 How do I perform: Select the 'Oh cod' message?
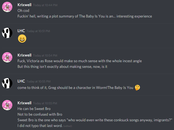[x=23, y=11]
